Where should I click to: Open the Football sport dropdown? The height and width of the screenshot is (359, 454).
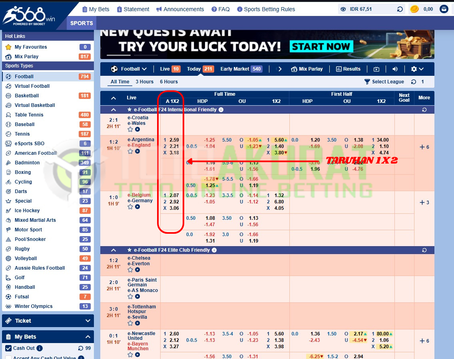click(x=129, y=69)
